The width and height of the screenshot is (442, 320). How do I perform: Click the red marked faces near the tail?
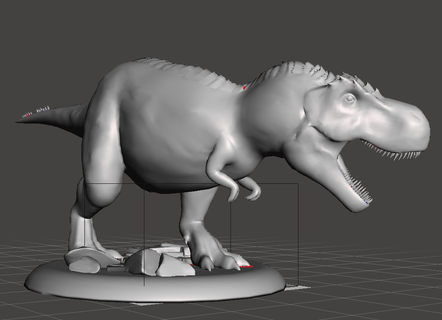[27, 116]
